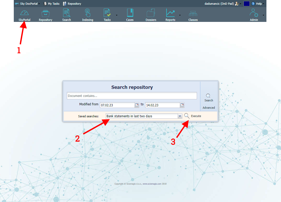281x202 pixels.
Task: Open the Classes toolbar icon
Action: click(193, 14)
